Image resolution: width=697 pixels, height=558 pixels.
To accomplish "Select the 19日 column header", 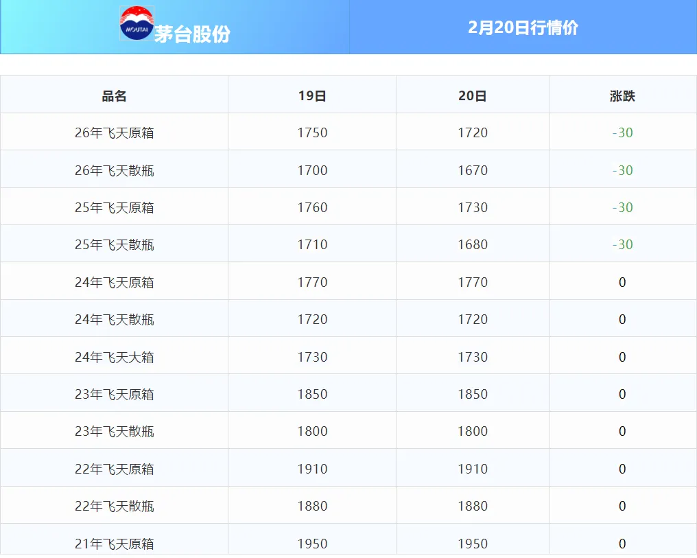I will [x=312, y=96].
